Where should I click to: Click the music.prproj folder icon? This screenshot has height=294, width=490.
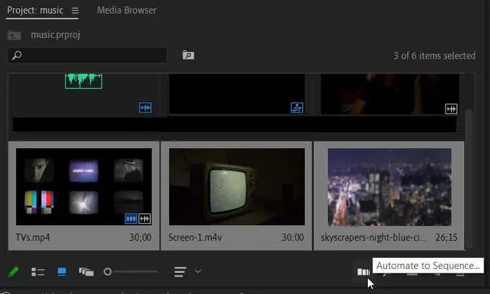point(14,35)
